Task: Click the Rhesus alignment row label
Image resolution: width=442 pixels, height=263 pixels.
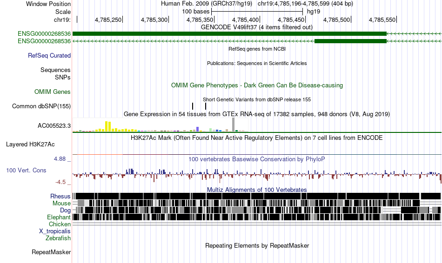Action: pyautogui.click(x=60, y=196)
